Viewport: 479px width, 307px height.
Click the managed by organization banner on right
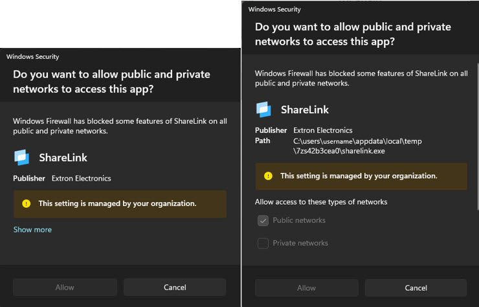coord(361,176)
